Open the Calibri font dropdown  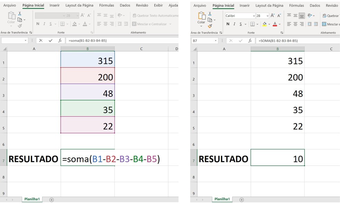coord(254,15)
